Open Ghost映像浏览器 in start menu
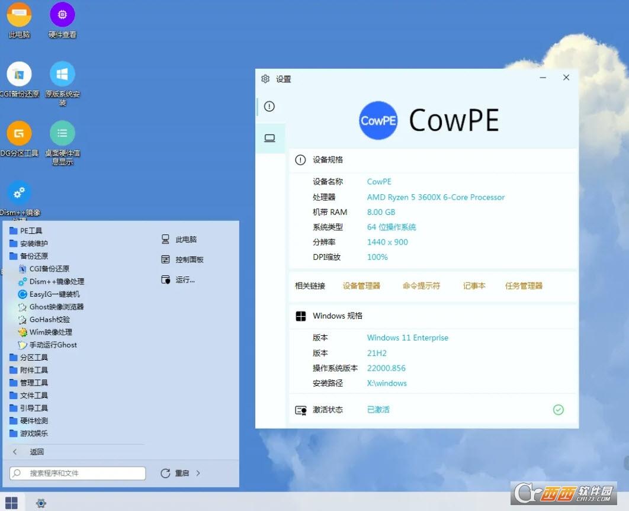Viewport: 629px width, 511px height. point(51,307)
